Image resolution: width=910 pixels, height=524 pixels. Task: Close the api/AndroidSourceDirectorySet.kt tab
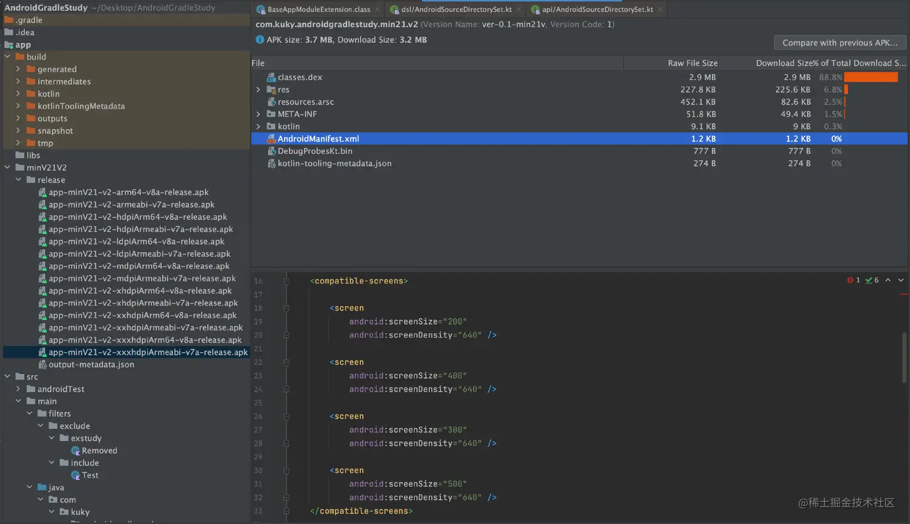pyautogui.click(x=660, y=10)
